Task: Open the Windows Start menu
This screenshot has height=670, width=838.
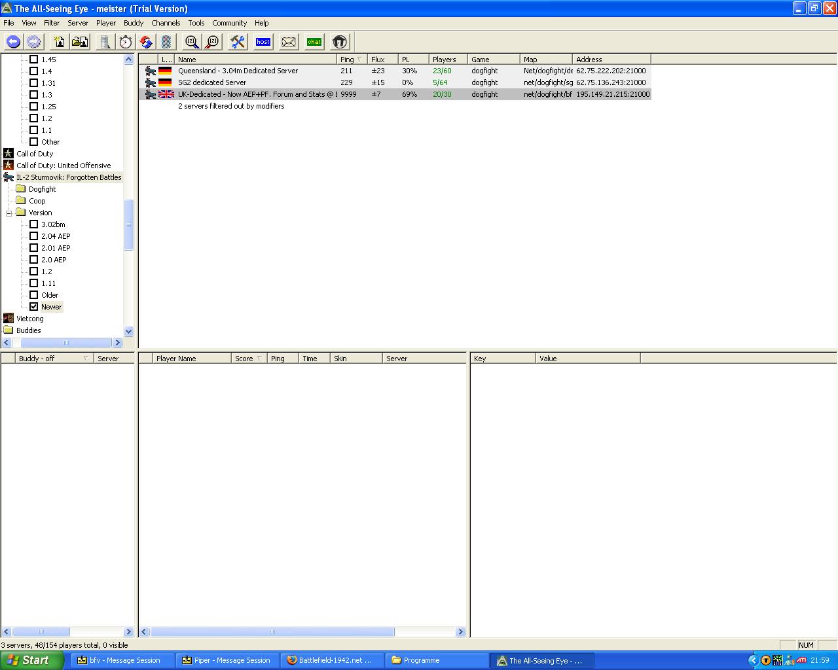Action: pyautogui.click(x=32, y=660)
